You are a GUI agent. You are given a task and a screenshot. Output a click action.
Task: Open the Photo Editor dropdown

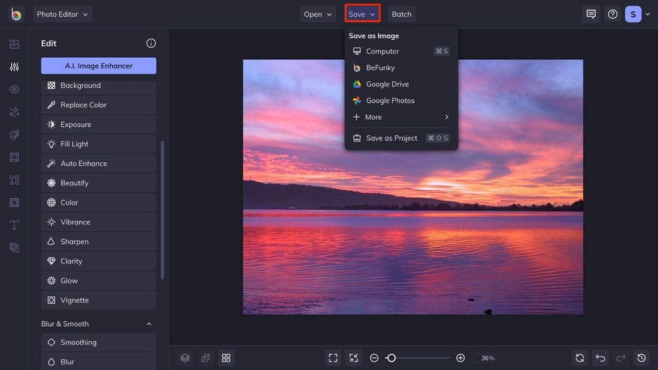[63, 14]
